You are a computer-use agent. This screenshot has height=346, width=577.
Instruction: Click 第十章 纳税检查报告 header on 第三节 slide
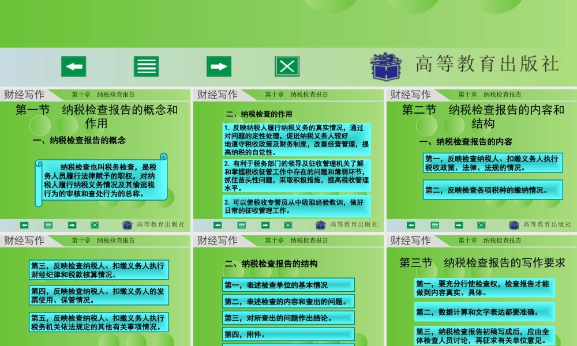coord(490,240)
